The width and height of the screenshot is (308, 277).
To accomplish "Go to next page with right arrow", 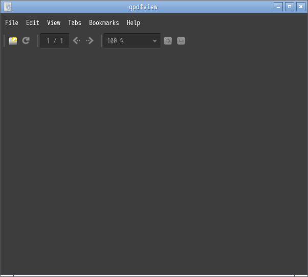I will (90, 41).
